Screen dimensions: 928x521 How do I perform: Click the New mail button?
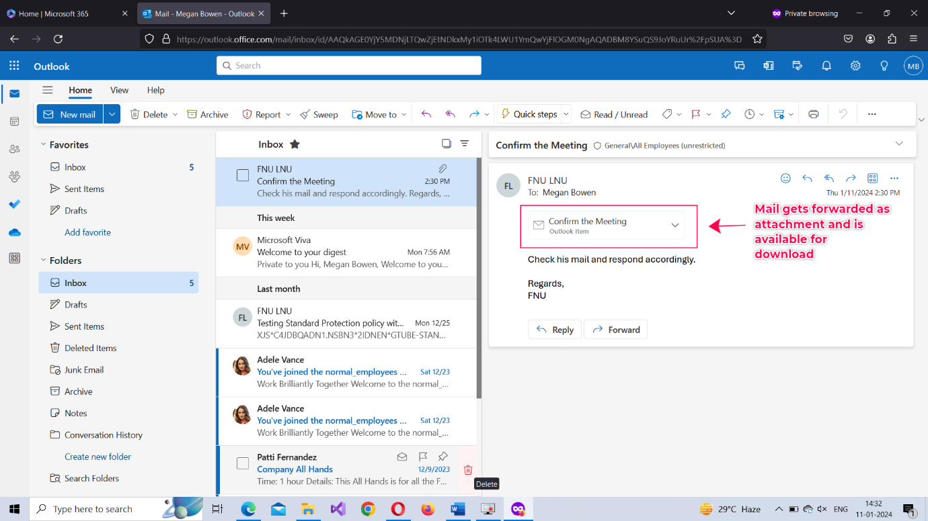coord(71,114)
